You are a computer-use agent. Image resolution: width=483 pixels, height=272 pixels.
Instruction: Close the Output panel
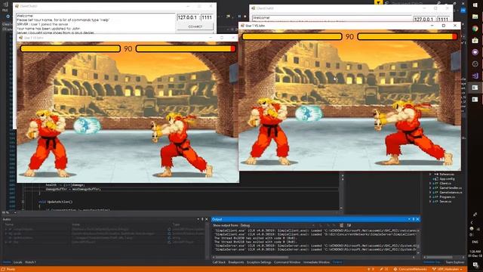417,219
